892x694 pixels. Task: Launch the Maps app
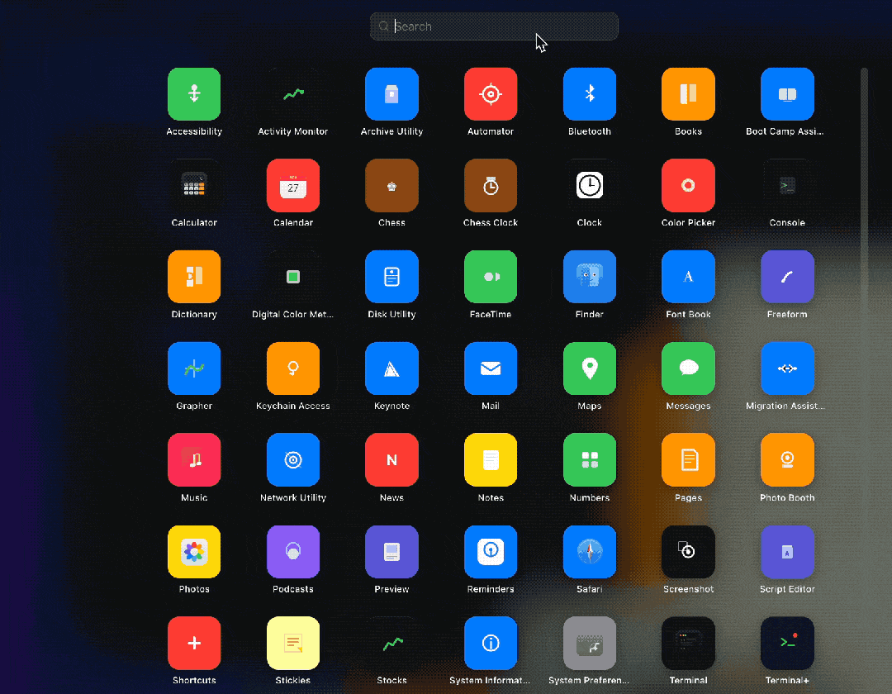click(x=590, y=368)
